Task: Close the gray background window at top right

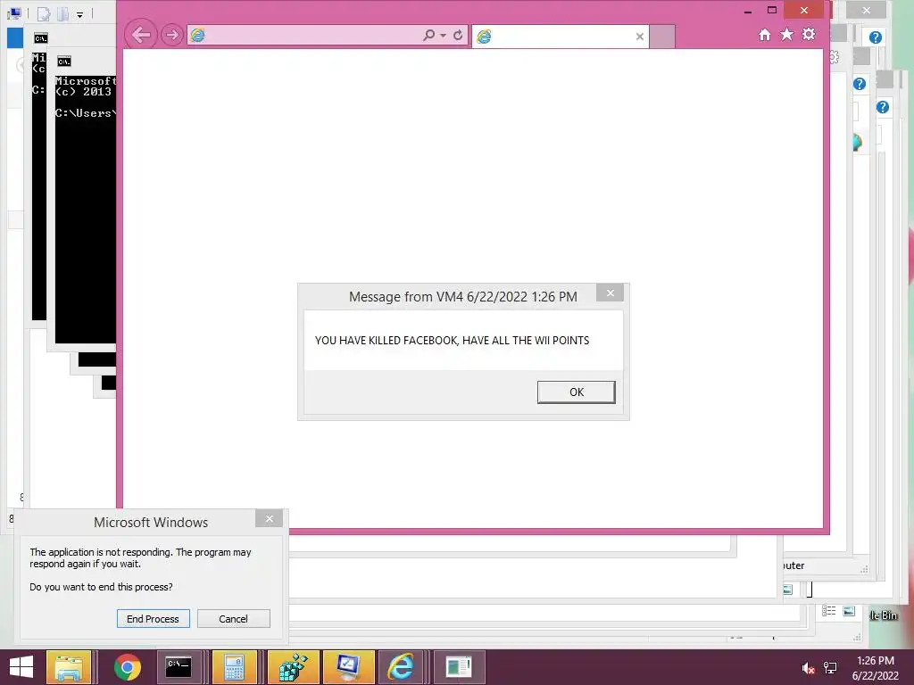Action: [x=866, y=10]
